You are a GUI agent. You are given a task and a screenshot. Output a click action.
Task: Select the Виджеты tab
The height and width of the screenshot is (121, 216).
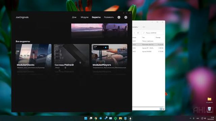click(96, 17)
